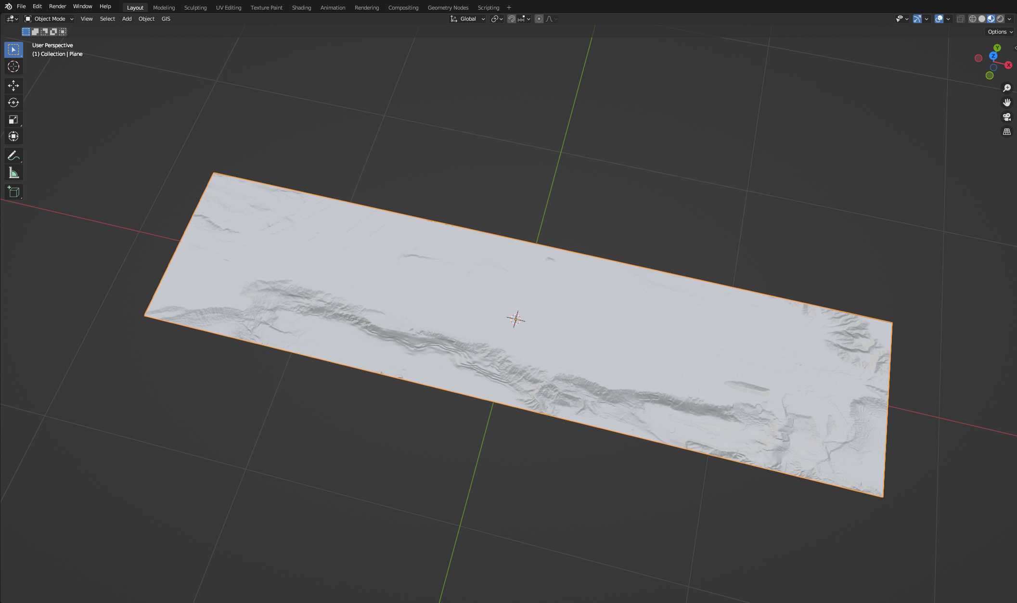Select the Measure tool

tap(13, 172)
